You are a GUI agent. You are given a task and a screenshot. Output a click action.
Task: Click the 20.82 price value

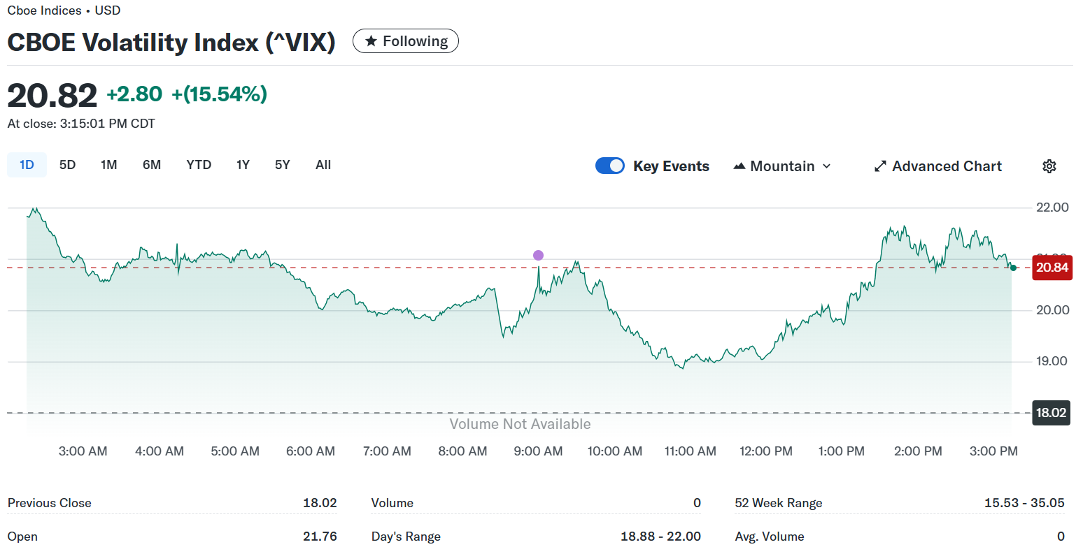(x=52, y=95)
